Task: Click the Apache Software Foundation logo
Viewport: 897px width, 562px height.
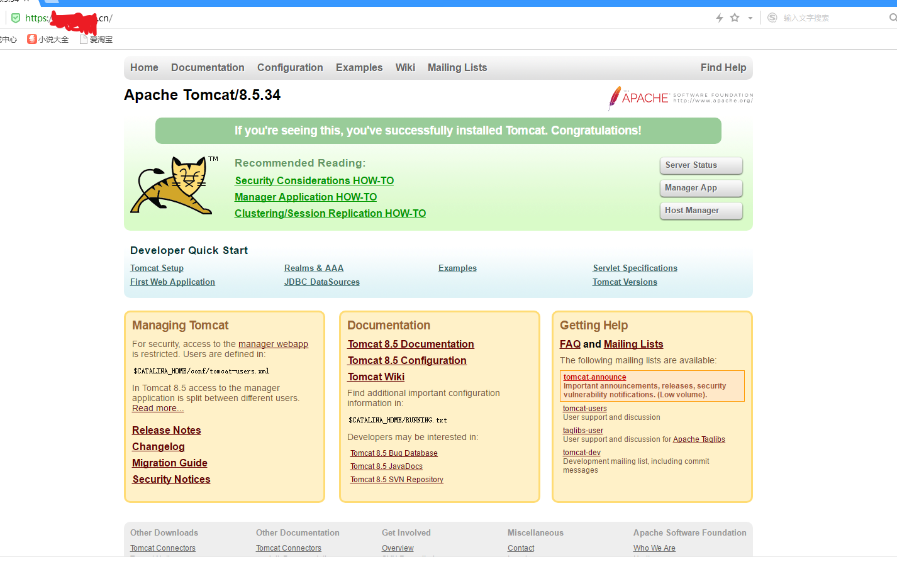Action: (680, 98)
